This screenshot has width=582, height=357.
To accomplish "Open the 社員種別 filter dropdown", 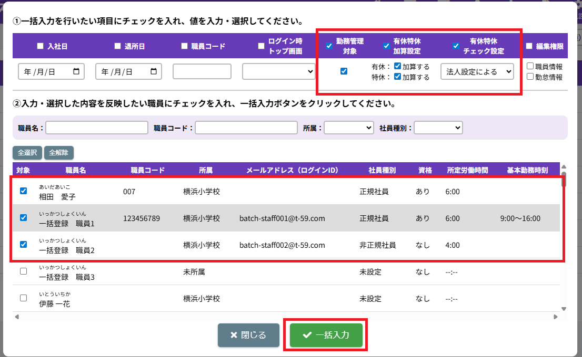I will tap(438, 128).
